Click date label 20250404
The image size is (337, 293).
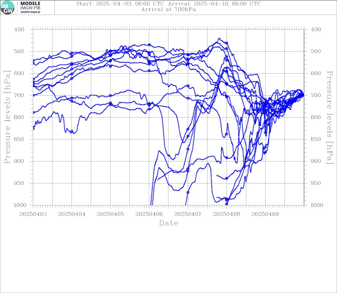72,214
